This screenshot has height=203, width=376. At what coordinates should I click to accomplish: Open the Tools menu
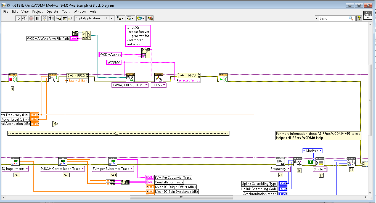coord(66,12)
